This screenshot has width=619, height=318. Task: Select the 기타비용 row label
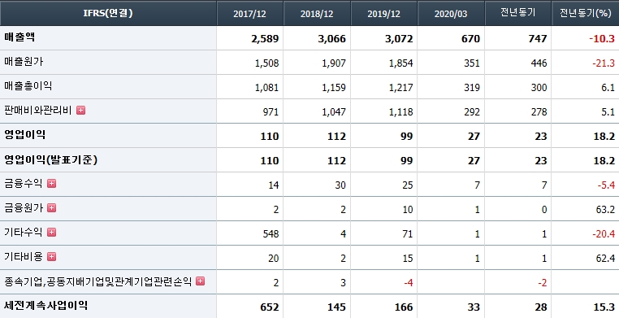point(24,257)
